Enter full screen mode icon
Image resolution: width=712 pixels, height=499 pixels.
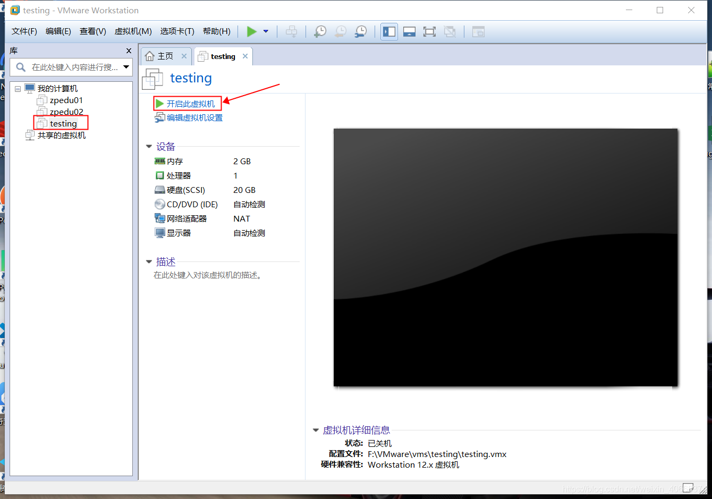coord(429,31)
